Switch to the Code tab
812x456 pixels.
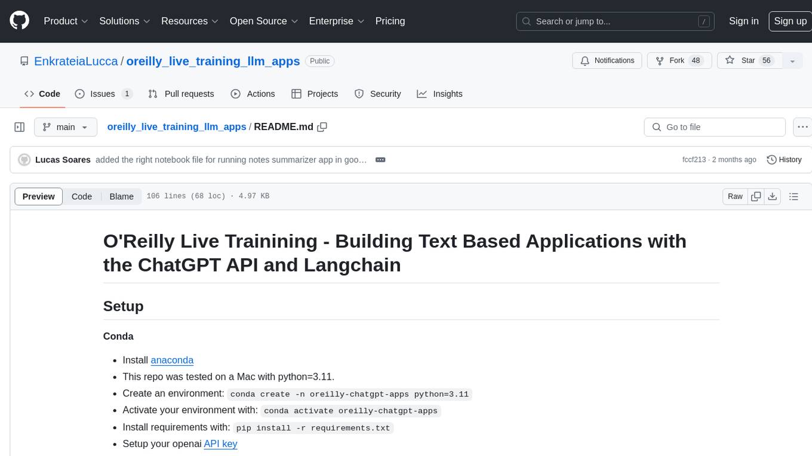pos(42,94)
